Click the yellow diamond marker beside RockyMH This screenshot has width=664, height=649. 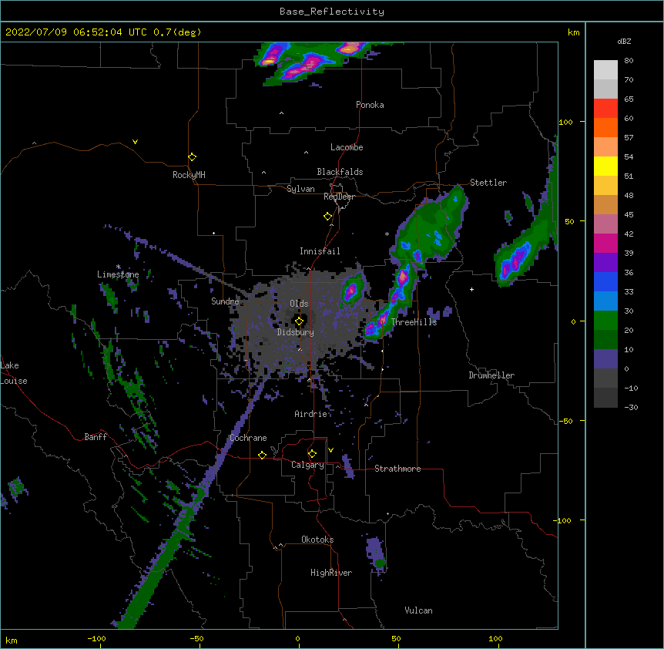pos(193,157)
